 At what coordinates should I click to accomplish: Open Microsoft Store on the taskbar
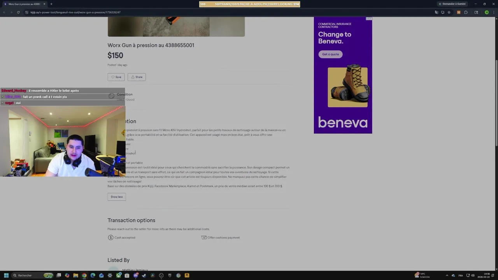pos(127,275)
